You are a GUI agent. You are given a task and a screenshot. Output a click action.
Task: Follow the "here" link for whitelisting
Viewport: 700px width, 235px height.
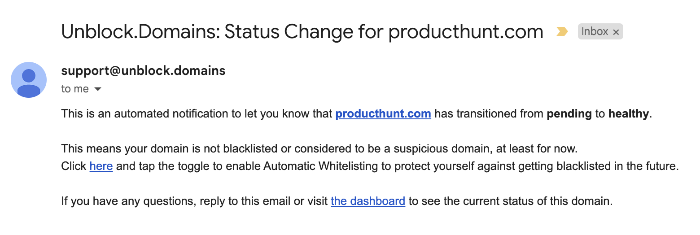coord(101,166)
